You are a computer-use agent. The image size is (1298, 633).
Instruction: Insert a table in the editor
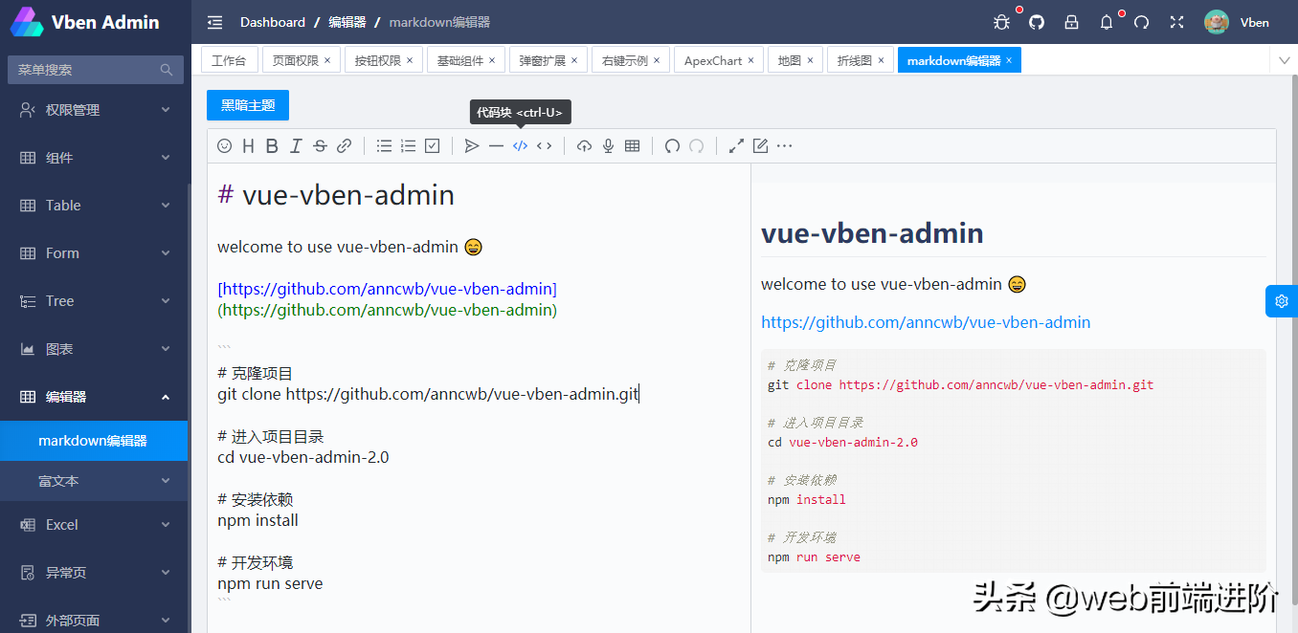coord(632,146)
